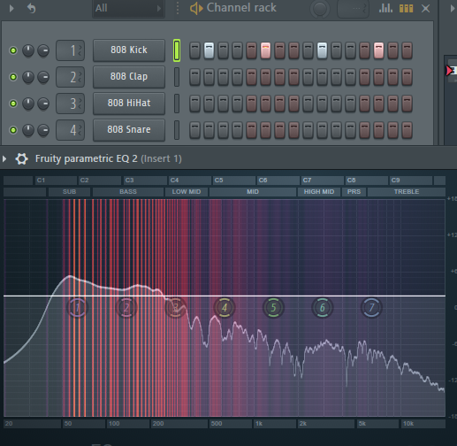457x446 pixels.
Task: Toggle first step of 808 Kick
Action: pos(194,50)
